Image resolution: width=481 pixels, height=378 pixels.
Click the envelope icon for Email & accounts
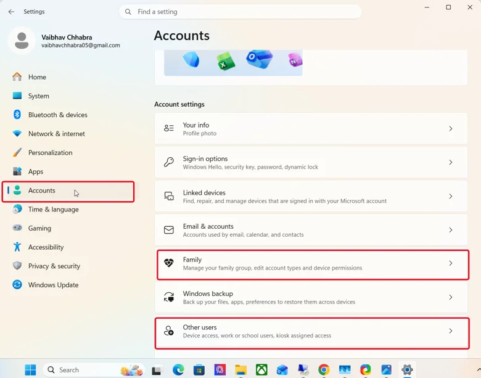[169, 230]
